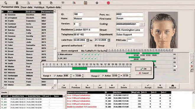Uncheck Range 1 Active checkbox
The width and height of the screenshot is (195, 109).
(55, 76)
